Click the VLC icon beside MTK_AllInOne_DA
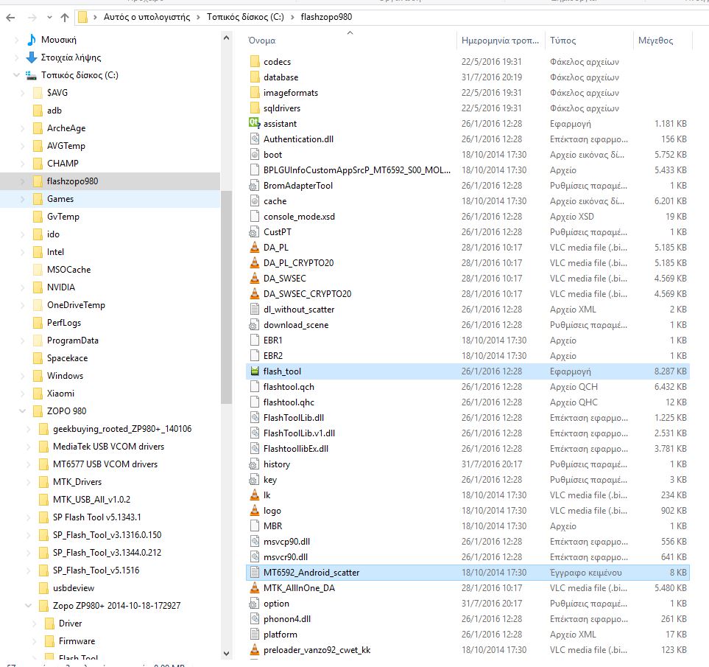Viewport: 709px width, 667px height. 254,588
